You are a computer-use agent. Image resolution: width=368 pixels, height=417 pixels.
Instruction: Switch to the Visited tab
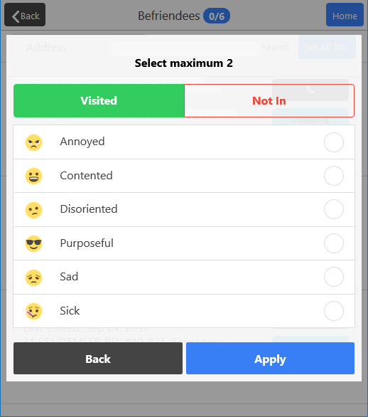(99, 101)
